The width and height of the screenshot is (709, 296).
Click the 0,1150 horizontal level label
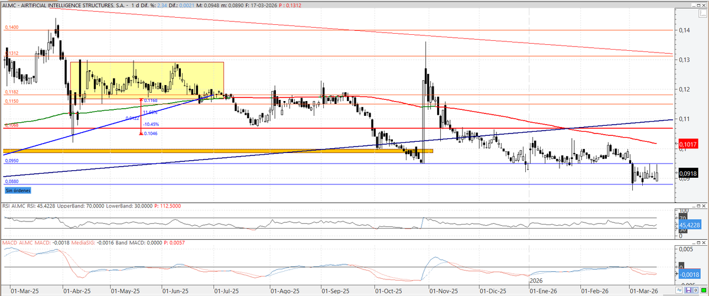pos(12,102)
